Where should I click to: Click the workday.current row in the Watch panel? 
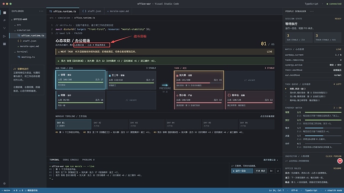(x=313, y=55)
